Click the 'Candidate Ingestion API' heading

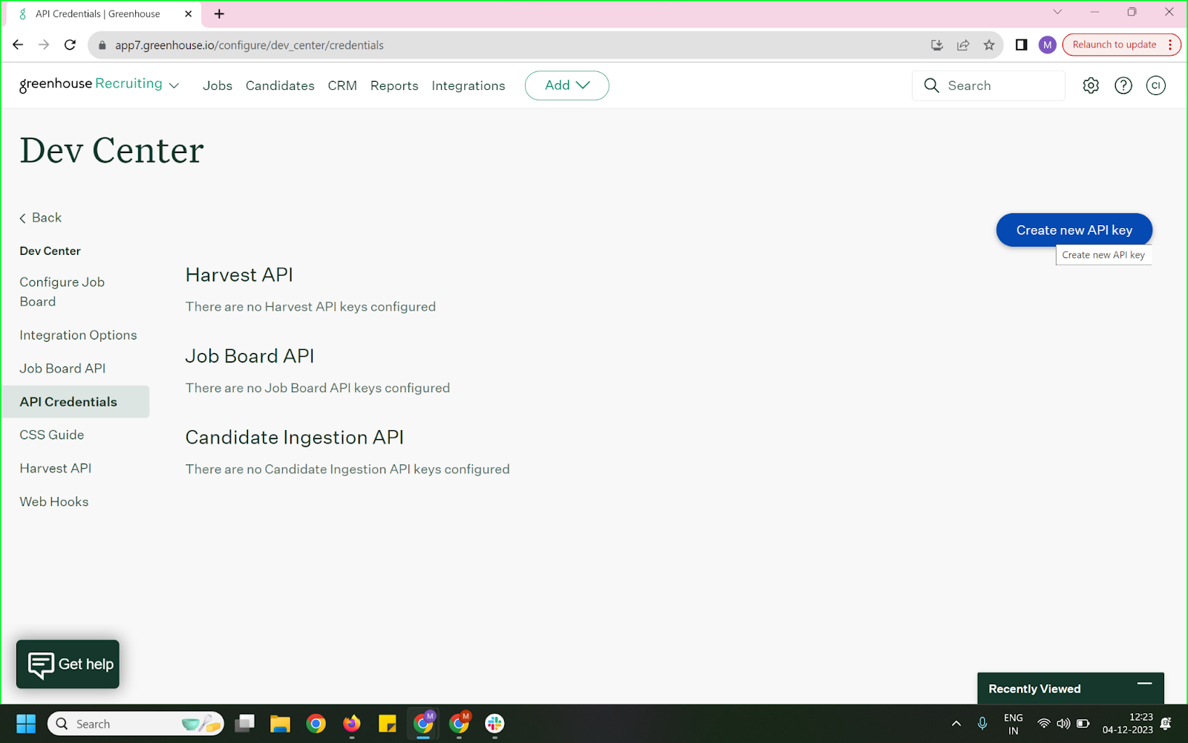click(295, 438)
